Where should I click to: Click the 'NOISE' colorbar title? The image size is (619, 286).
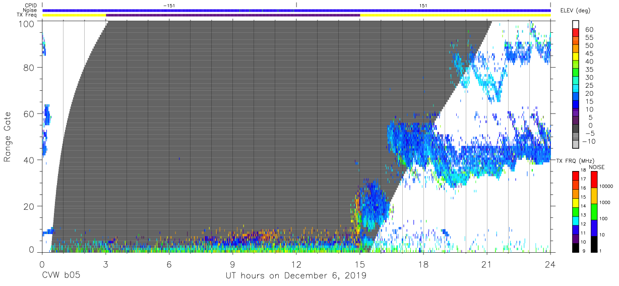coord(596,167)
